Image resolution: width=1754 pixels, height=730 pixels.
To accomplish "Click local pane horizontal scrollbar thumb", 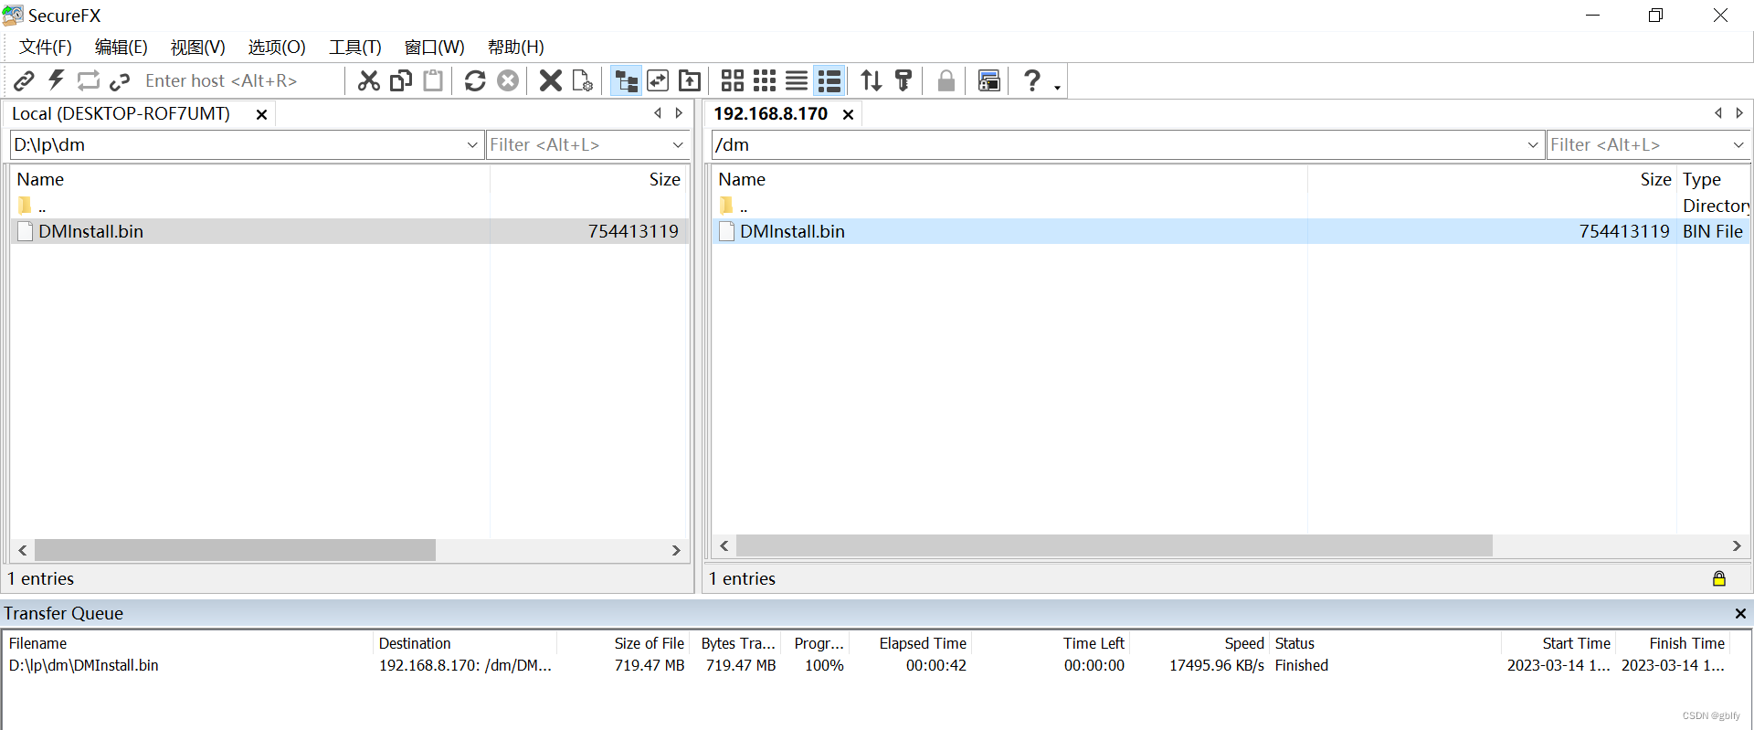I will [235, 550].
